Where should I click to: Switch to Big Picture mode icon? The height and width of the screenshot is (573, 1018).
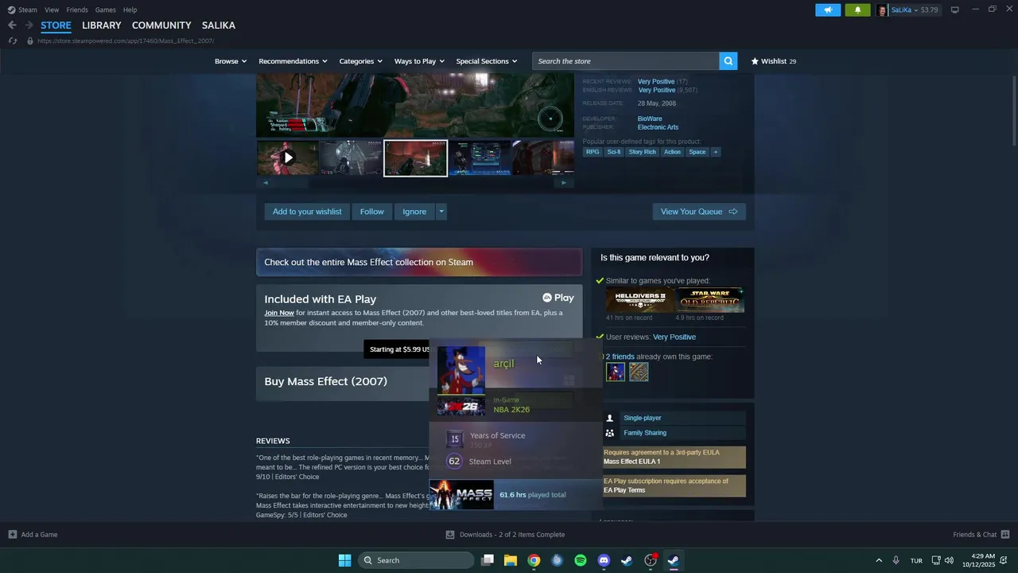point(954,10)
